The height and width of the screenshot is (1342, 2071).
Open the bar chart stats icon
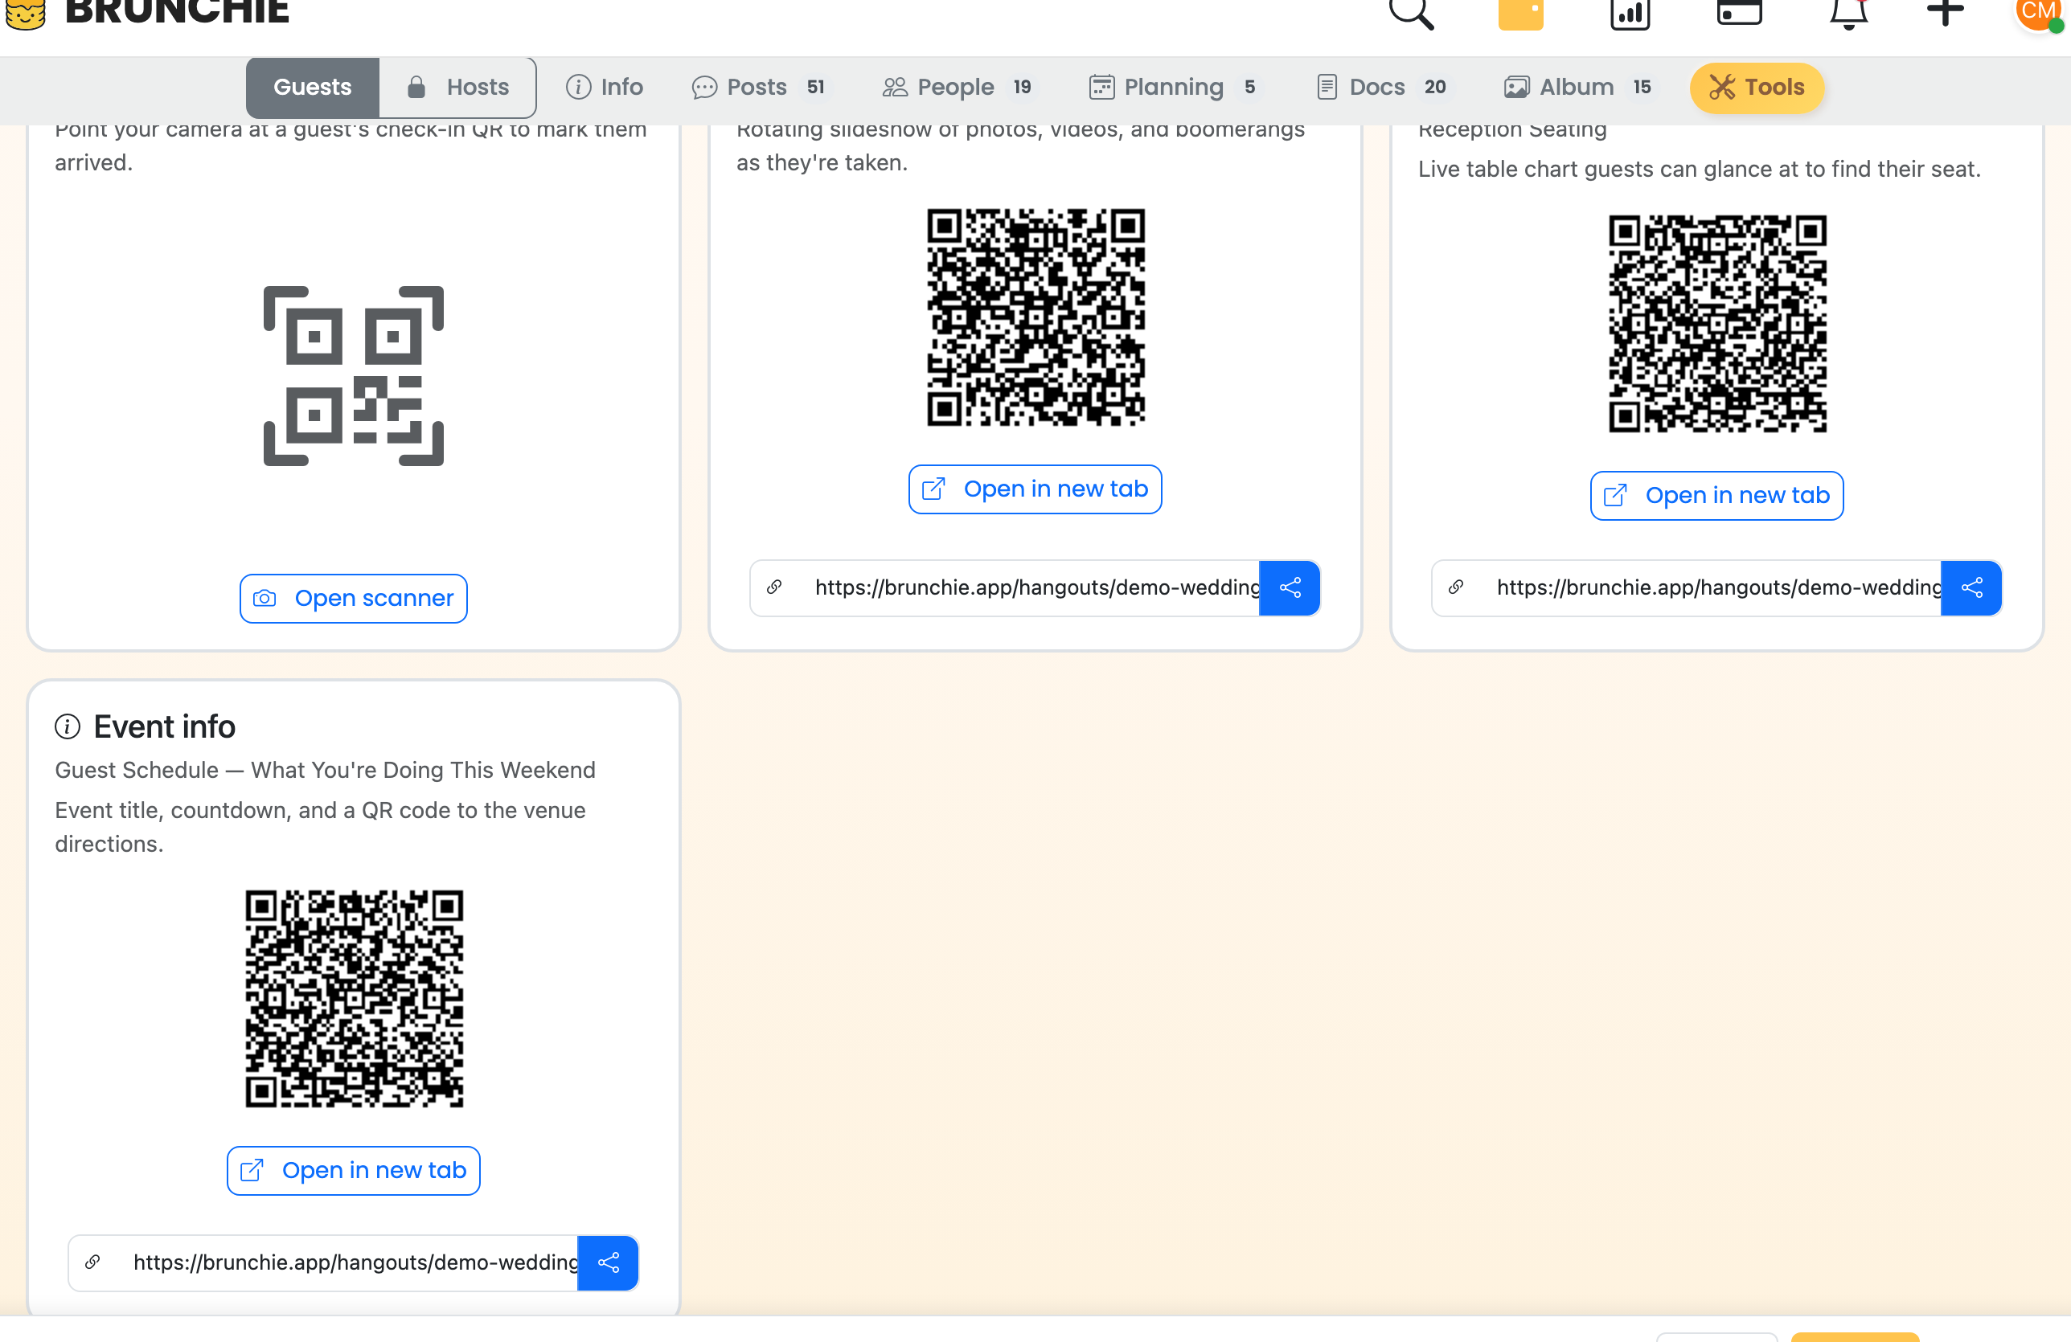(1630, 14)
